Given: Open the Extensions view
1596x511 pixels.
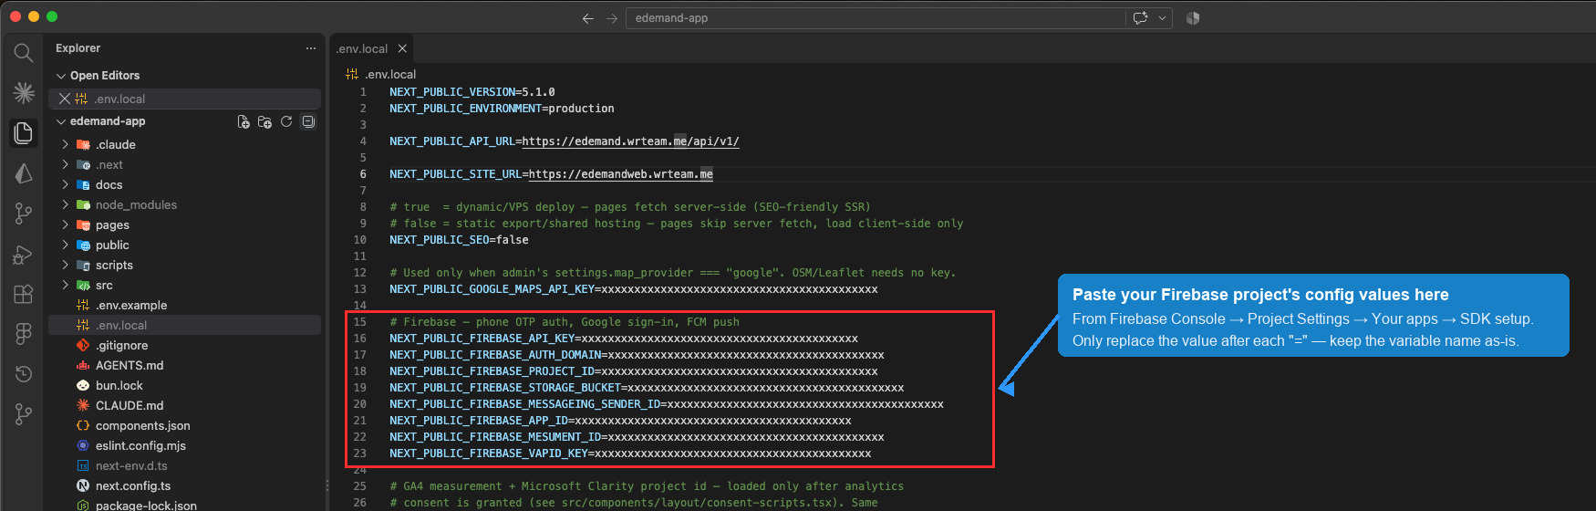Looking at the screenshot, I should (24, 294).
